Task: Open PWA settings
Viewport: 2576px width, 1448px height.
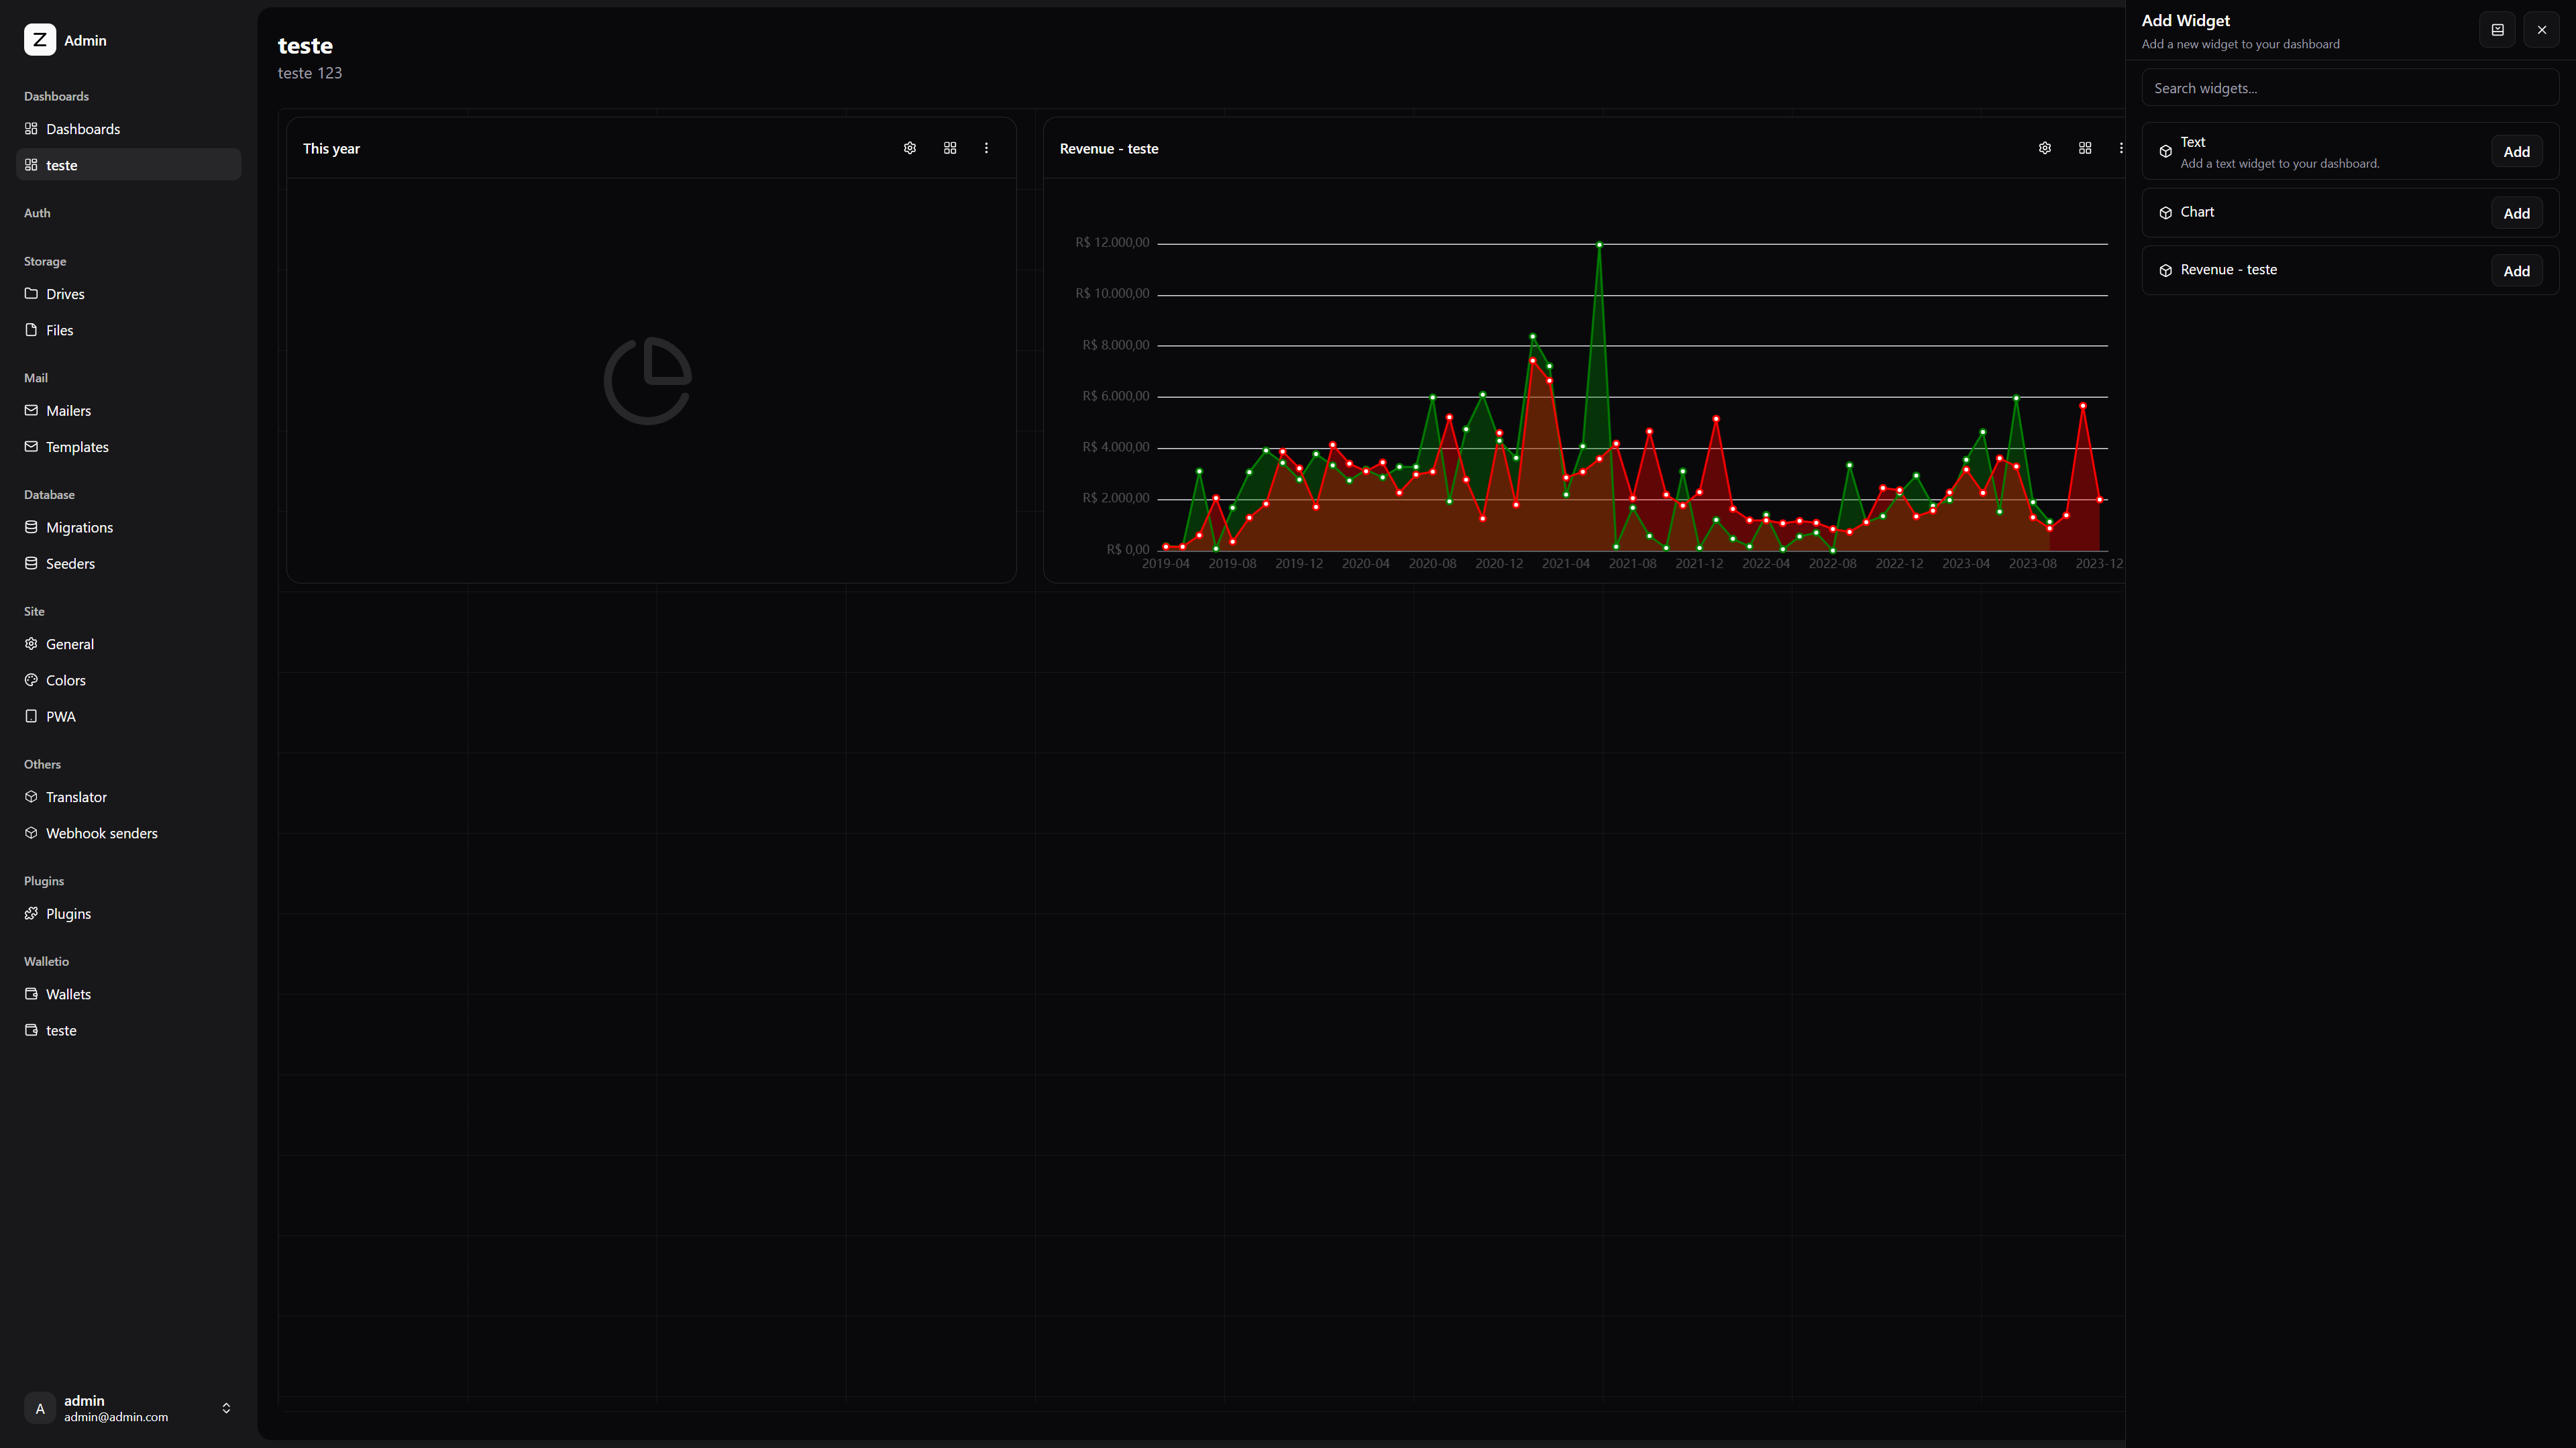Action: click(128, 717)
